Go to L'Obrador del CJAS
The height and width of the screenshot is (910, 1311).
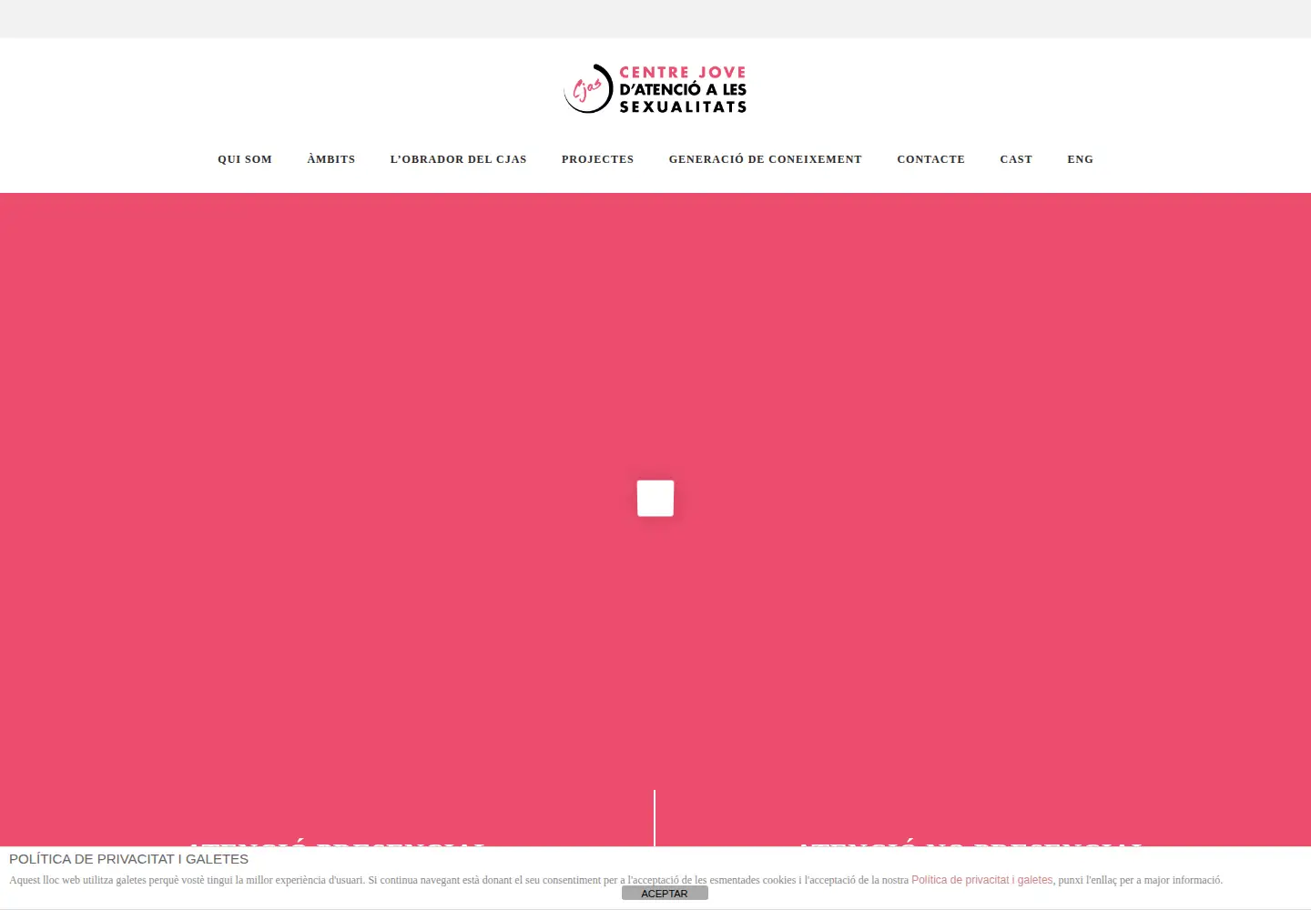(x=458, y=159)
